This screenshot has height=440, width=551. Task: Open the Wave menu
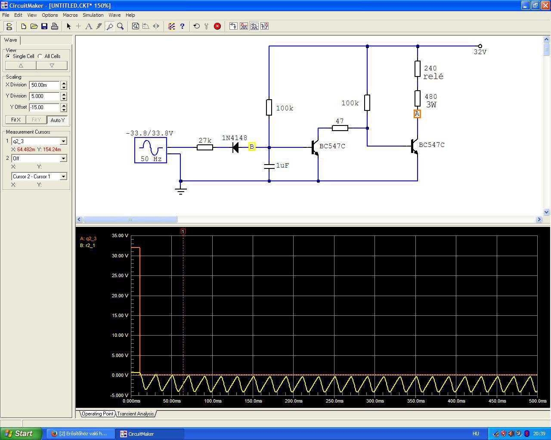(115, 15)
